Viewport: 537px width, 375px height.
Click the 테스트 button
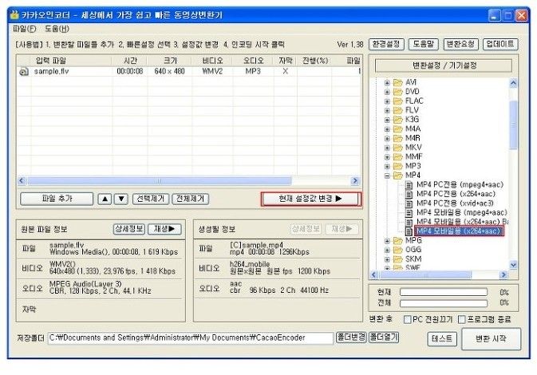point(442,339)
